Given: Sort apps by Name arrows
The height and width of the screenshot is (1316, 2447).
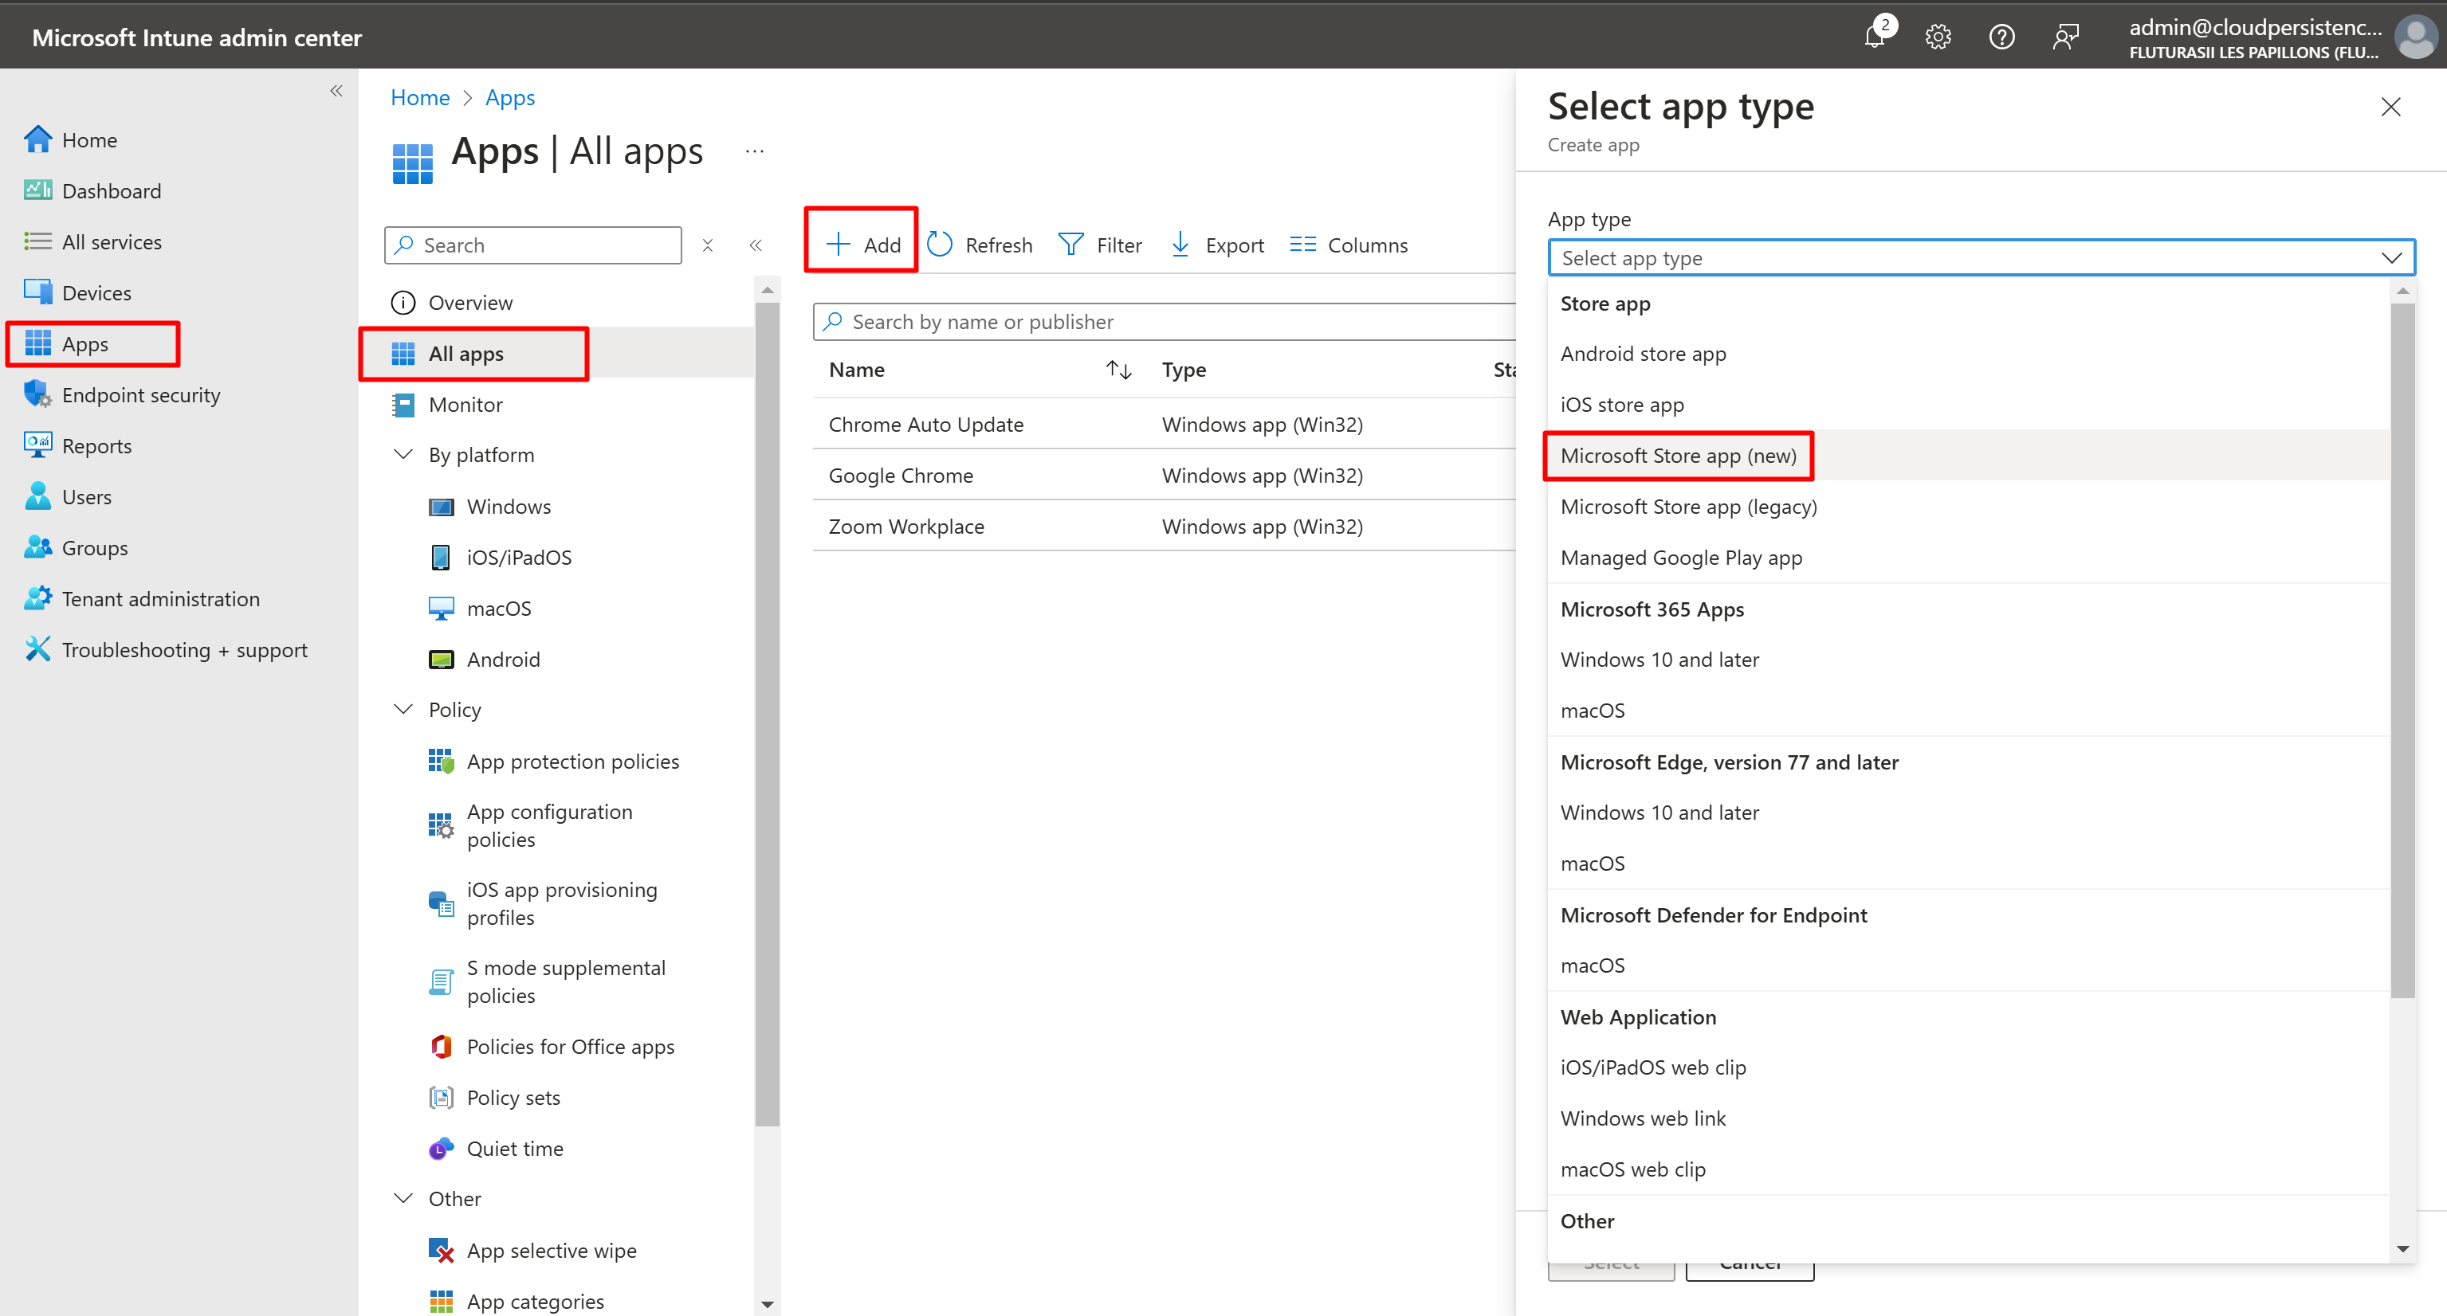Looking at the screenshot, I should tap(1119, 370).
